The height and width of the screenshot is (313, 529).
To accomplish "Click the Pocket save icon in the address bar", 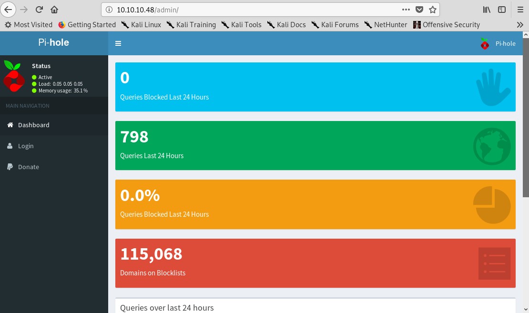I will pos(419,10).
